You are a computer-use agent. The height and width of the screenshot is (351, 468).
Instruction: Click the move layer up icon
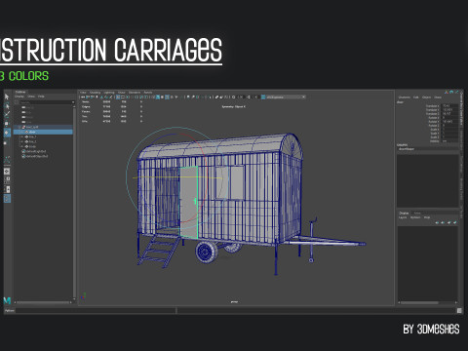point(437,222)
